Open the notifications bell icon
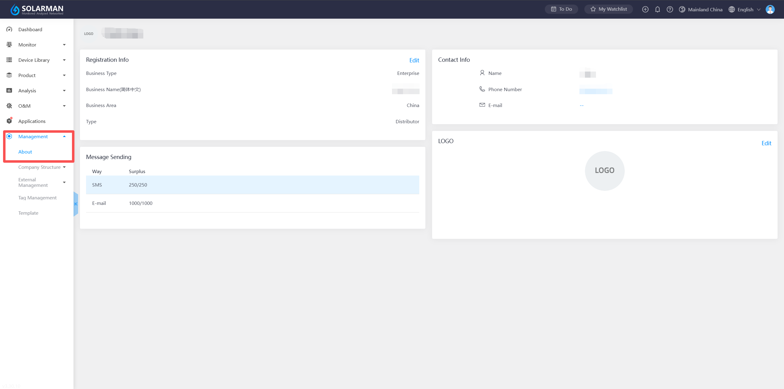Viewport: 784px width, 389px height. 658,9
